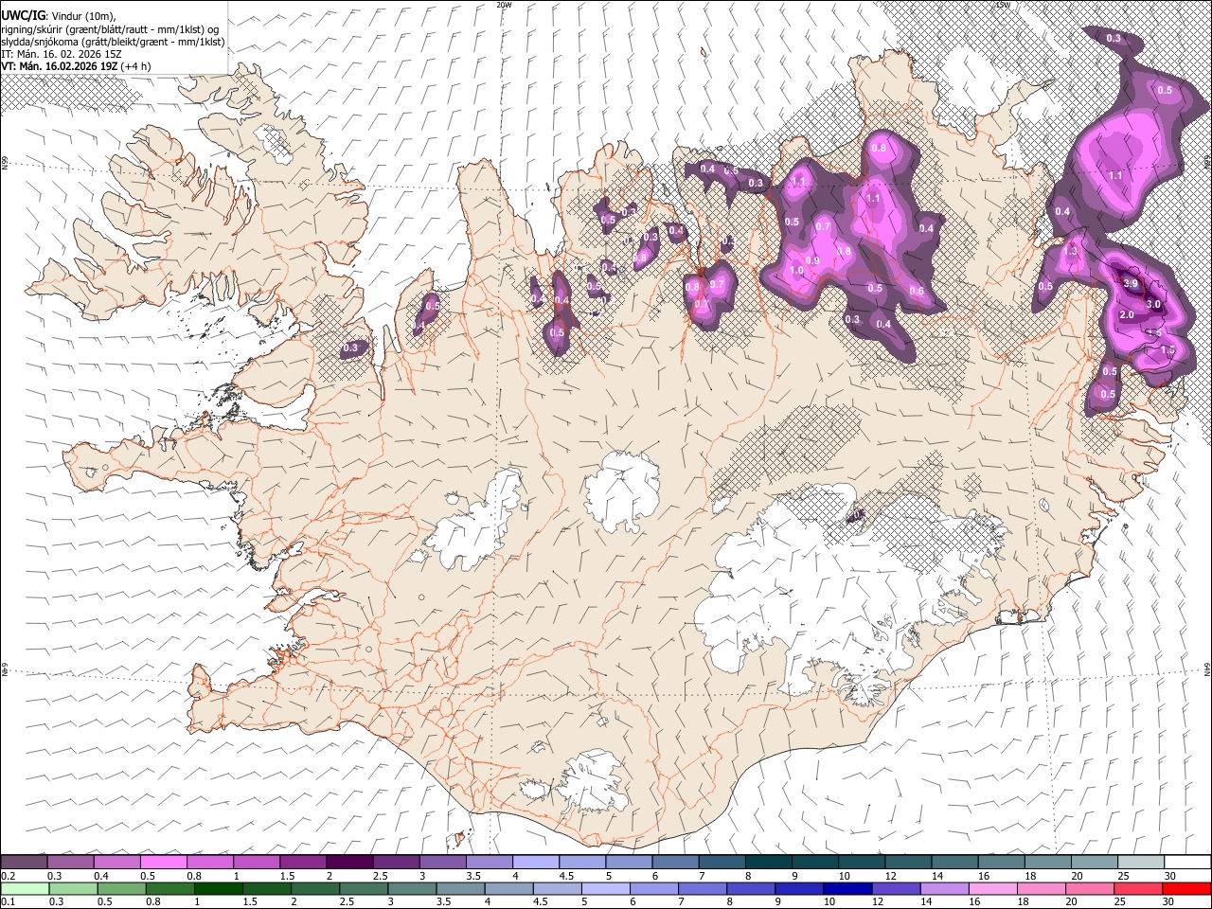1212x909 pixels.
Task: Select the 2.0 snowfall value label
Action: (x=1127, y=314)
